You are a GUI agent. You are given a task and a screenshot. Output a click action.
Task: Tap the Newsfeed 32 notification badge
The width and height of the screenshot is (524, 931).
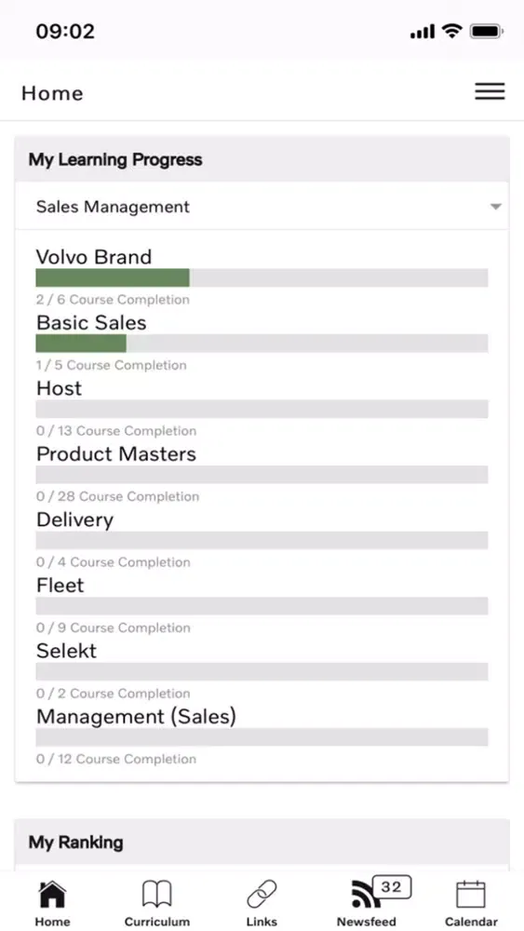392,887
